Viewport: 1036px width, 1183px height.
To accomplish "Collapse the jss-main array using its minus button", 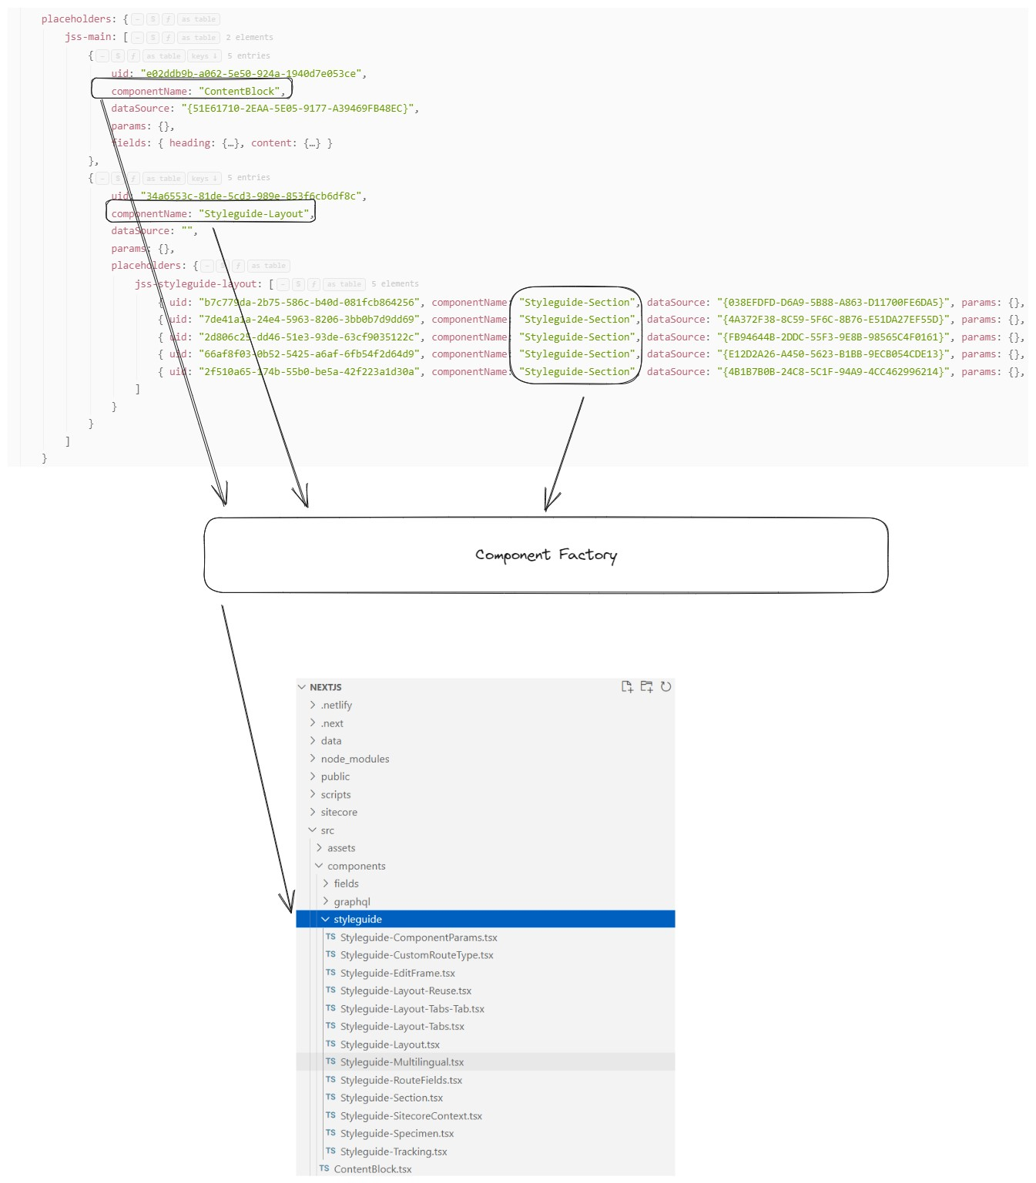I will (137, 38).
